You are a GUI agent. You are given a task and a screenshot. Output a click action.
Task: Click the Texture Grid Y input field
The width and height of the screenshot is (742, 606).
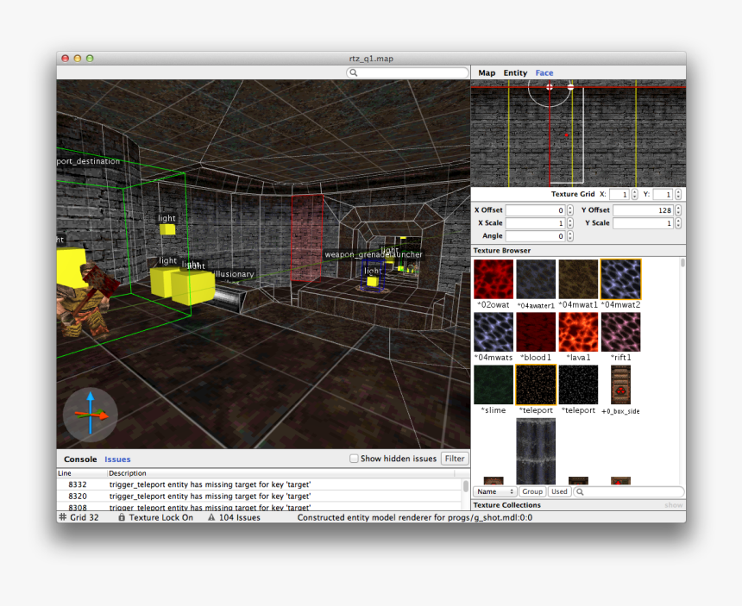pos(663,194)
